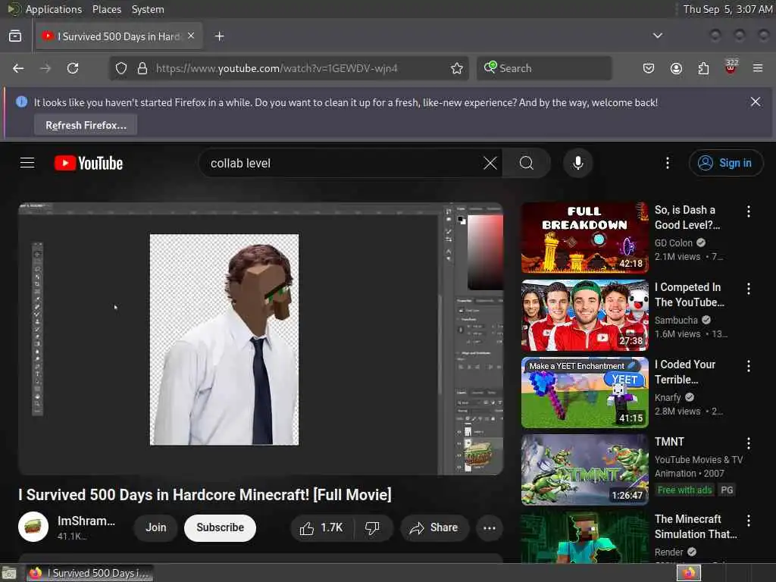The image size is (776, 582).
Task: Open the Pocket save icon
Action: click(649, 68)
